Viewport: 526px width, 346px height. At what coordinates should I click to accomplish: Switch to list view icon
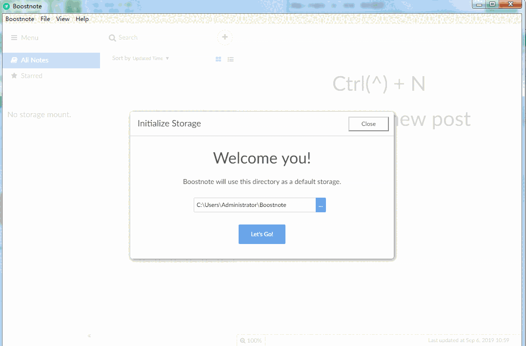click(x=230, y=59)
